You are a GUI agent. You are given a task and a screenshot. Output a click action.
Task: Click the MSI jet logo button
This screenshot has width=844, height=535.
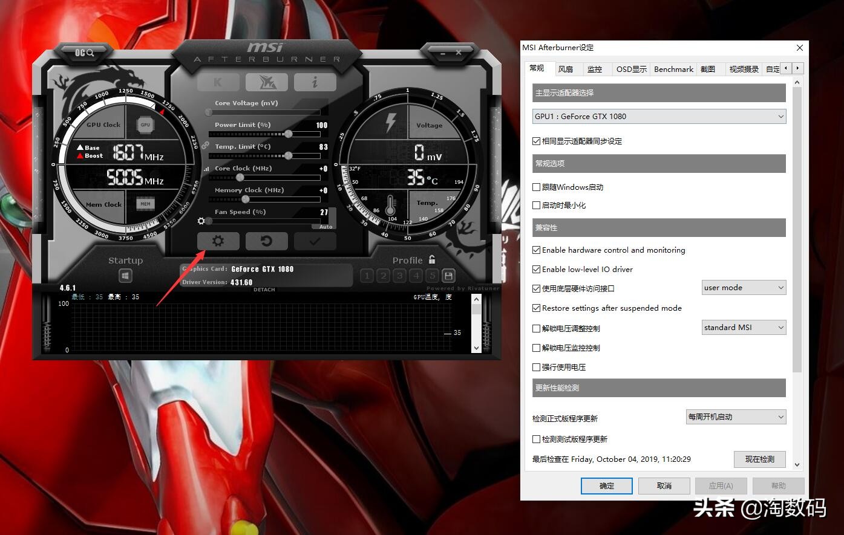coord(266,82)
